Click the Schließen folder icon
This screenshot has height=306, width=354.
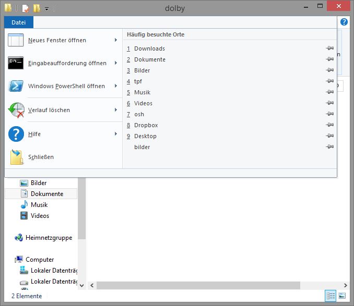point(16,157)
